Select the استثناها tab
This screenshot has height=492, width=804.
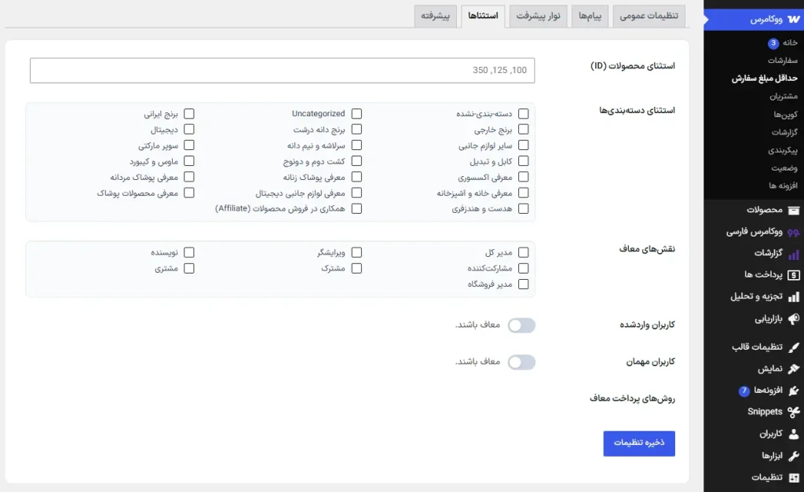[483, 16]
